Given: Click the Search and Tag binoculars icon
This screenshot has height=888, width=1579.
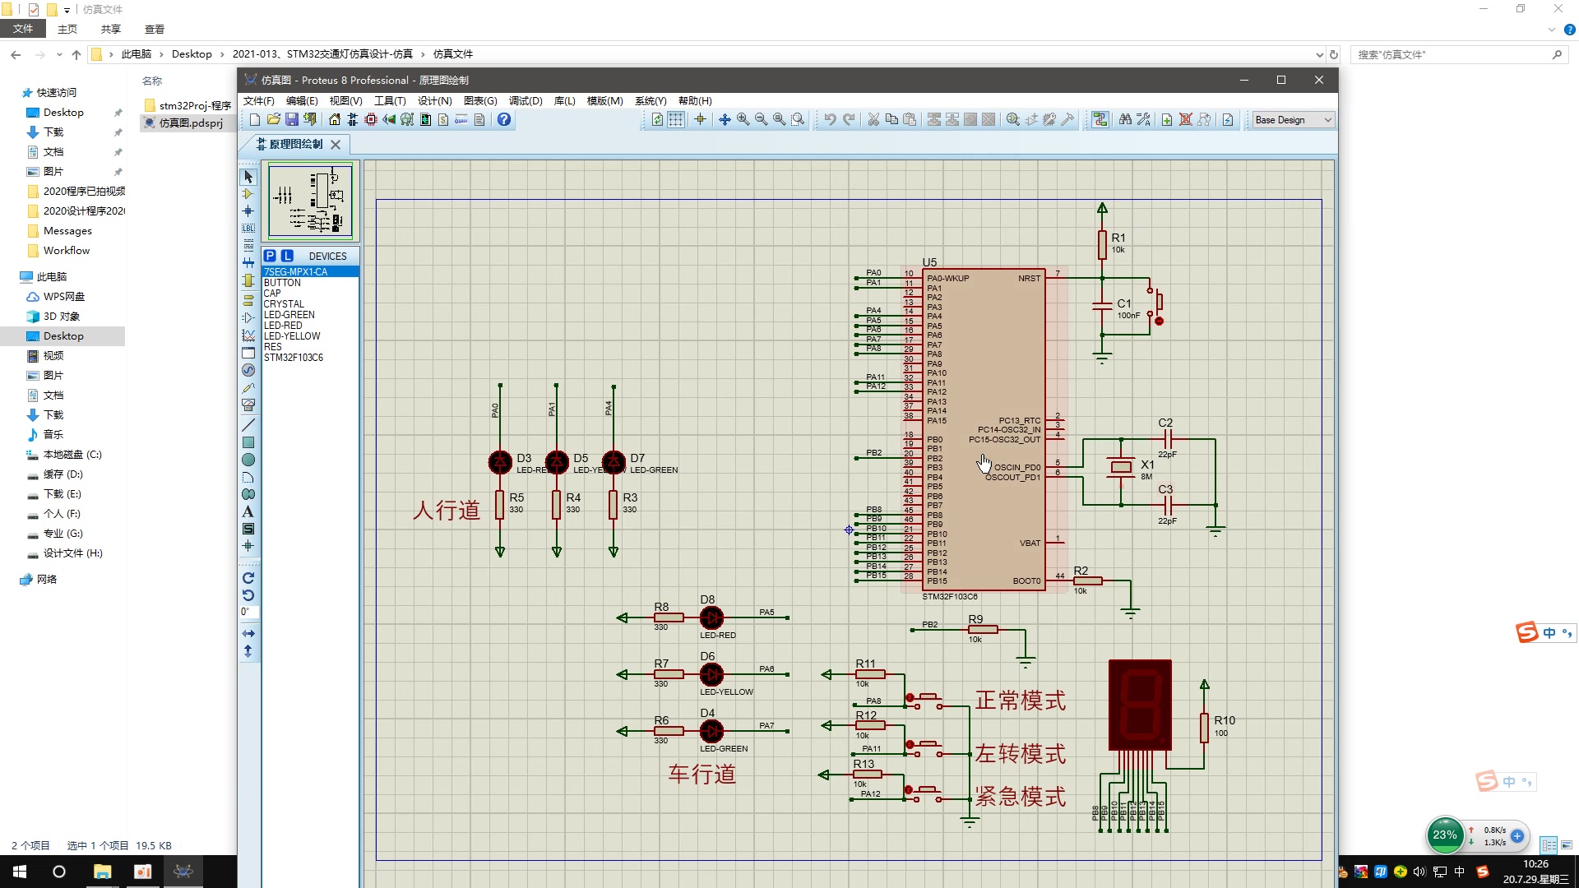Looking at the screenshot, I should pyautogui.click(x=1125, y=120).
